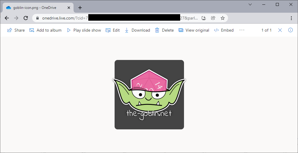The height and width of the screenshot is (153, 298).
Task: Open a new browser tab
Action: (x=80, y=8)
